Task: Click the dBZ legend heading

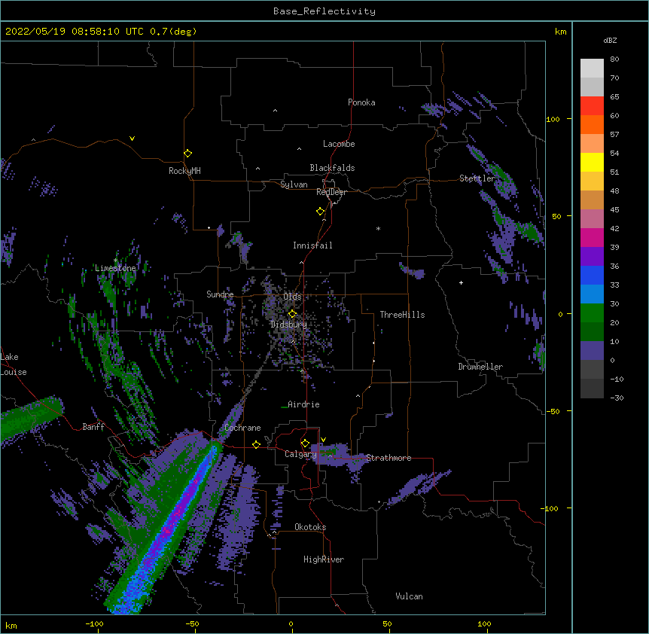Action: 610,40
